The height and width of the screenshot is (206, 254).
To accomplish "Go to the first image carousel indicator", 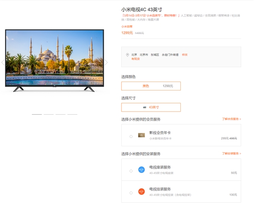I will click(37, 114).
